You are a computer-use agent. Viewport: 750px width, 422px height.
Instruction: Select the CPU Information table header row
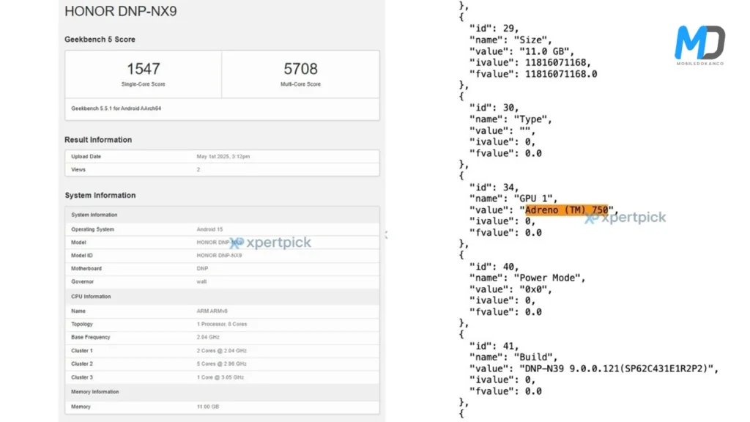(222, 297)
